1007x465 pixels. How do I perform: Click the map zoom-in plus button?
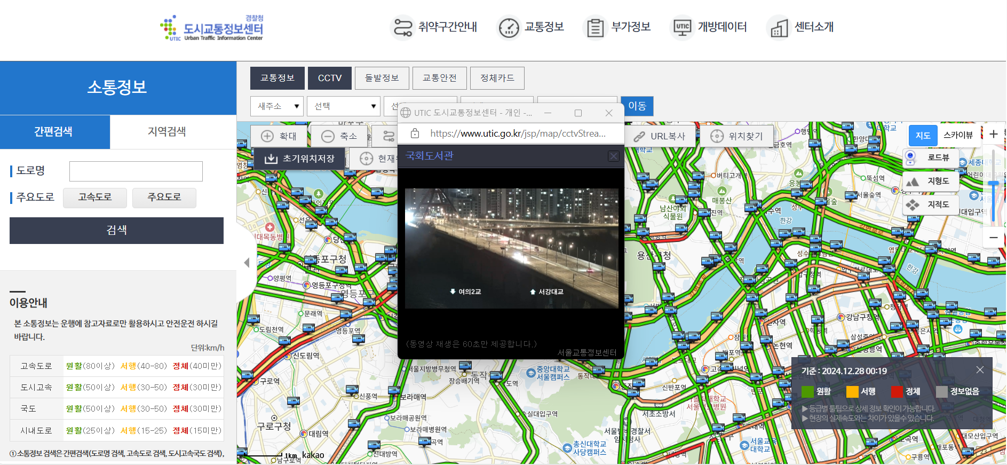[x=994, y=135]
